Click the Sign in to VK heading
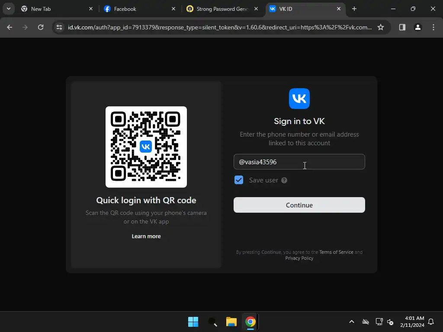Screen dimensions: 443x332 pos(299,121)
